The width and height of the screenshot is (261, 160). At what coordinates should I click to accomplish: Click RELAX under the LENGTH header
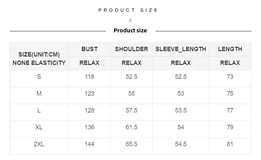[230, 63]
